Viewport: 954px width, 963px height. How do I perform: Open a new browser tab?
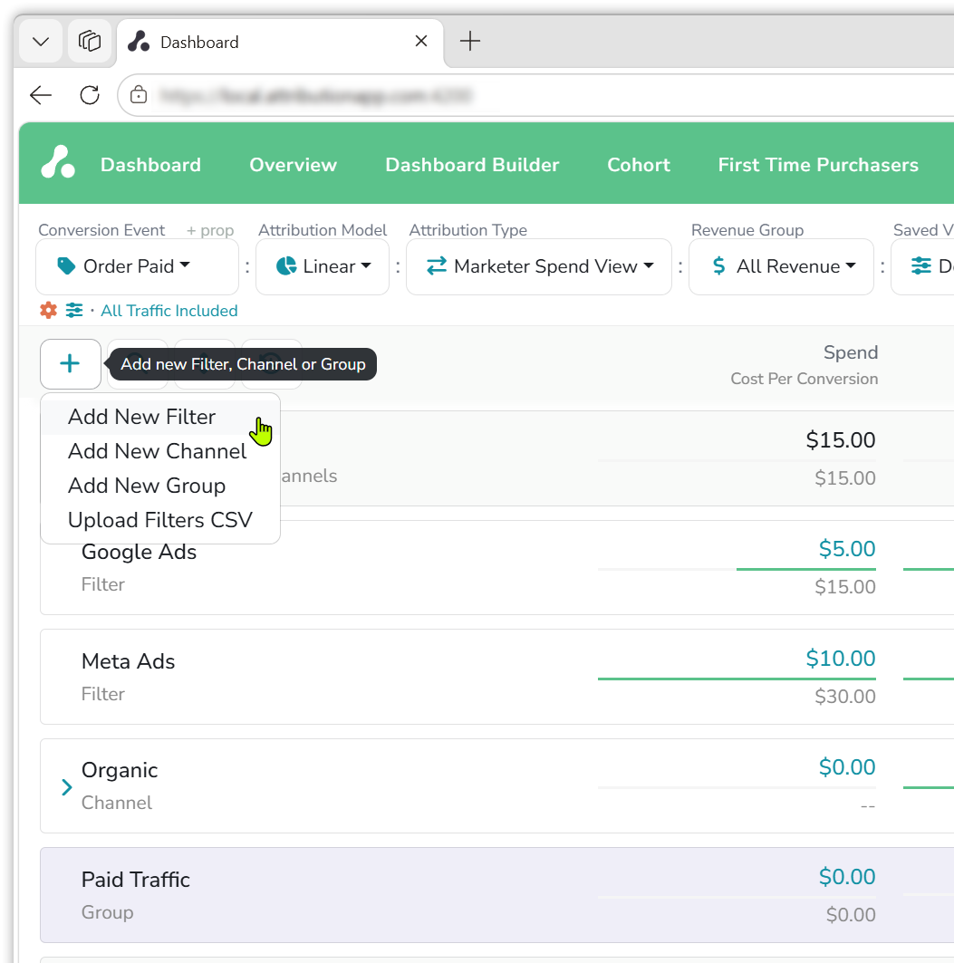pyautogui.click(x=470, y=41)
